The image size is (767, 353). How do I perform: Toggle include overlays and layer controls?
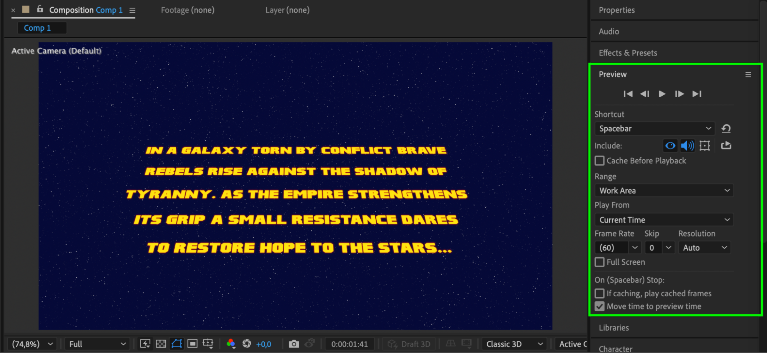click(705, 145)
